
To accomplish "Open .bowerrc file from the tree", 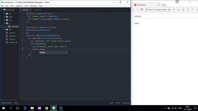I will 12,33.
